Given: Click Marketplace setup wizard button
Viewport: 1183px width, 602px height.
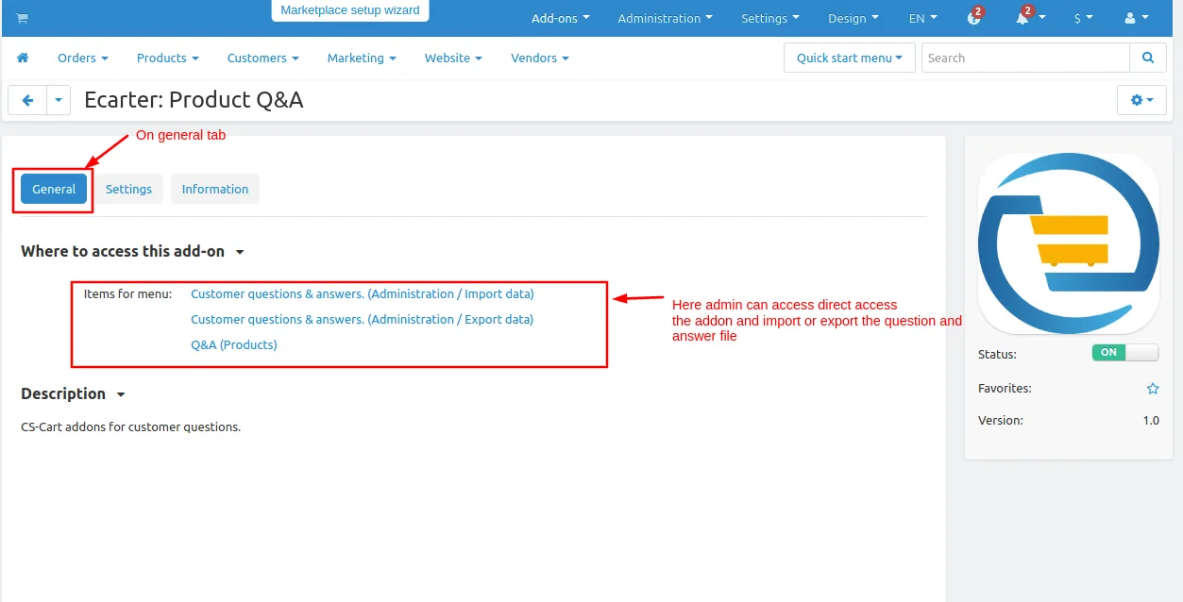Looking at the screenshot, I should [x=350, y=10].
